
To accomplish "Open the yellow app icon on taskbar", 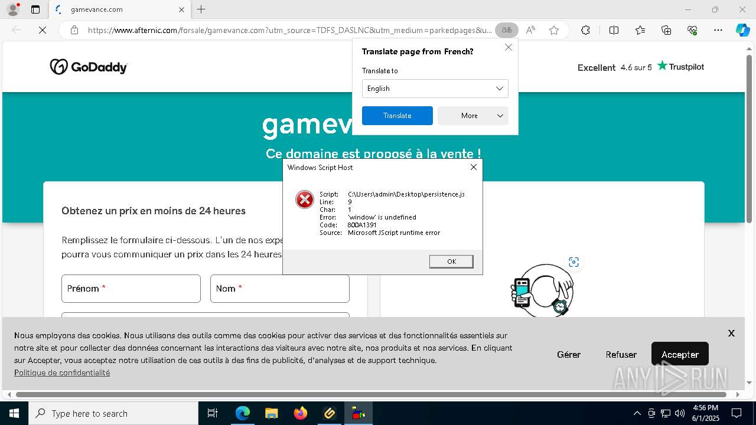I will (330, 413).
